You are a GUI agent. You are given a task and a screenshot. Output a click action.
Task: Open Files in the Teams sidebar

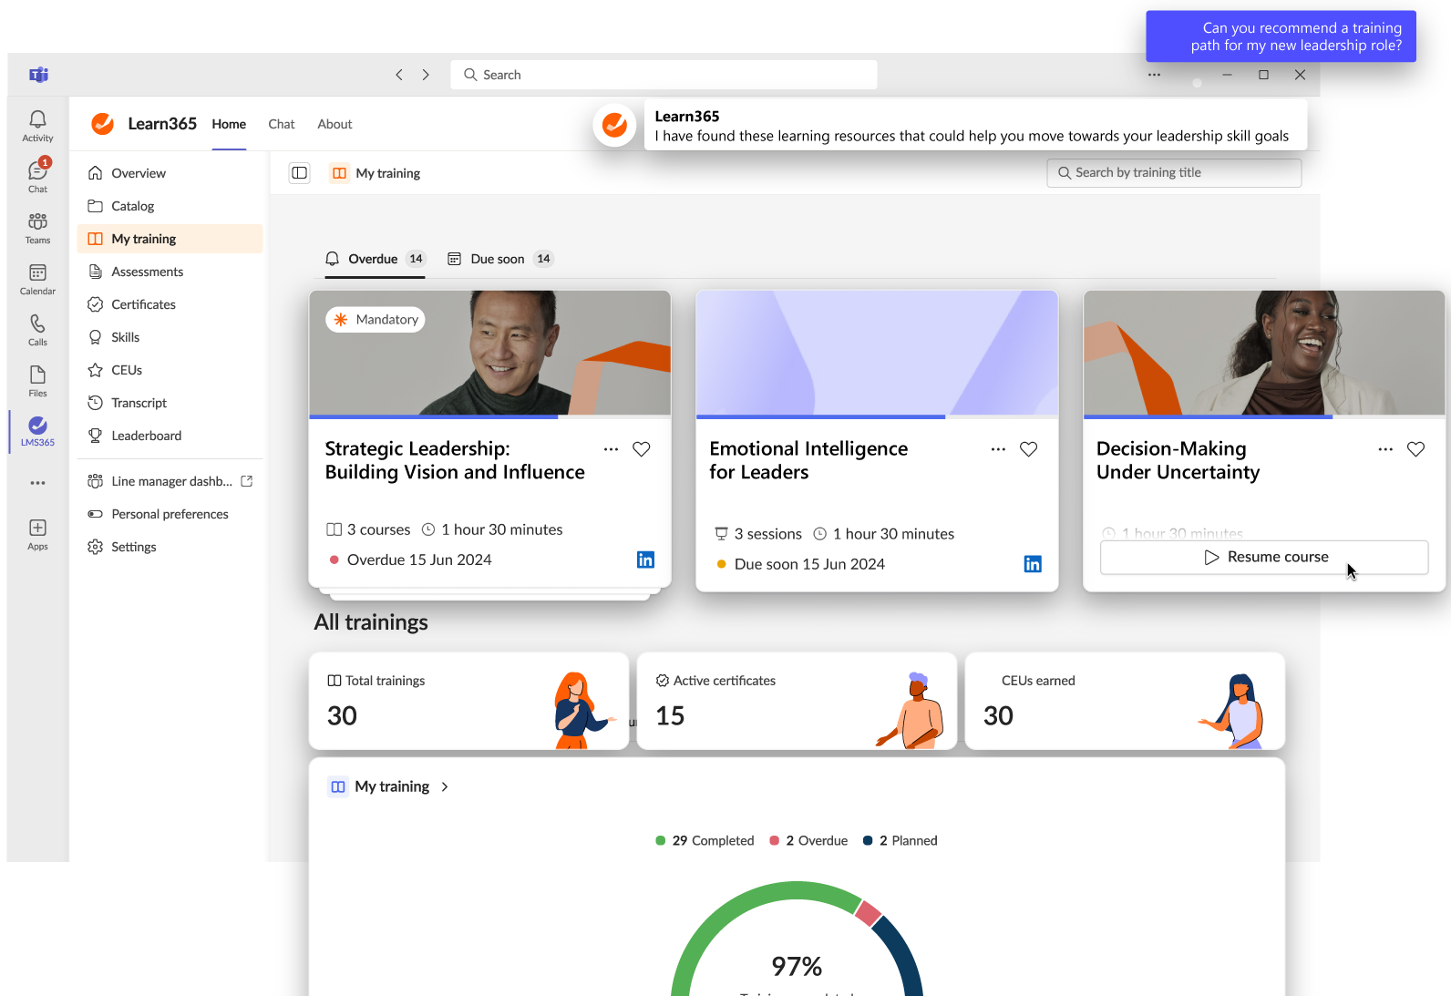coord(37,381)
